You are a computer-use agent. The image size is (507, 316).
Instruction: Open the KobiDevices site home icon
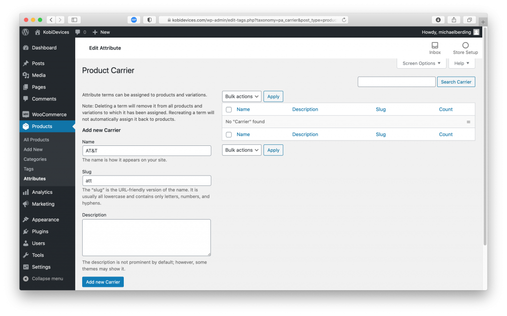pyautogui.click(x=38, y=32)
